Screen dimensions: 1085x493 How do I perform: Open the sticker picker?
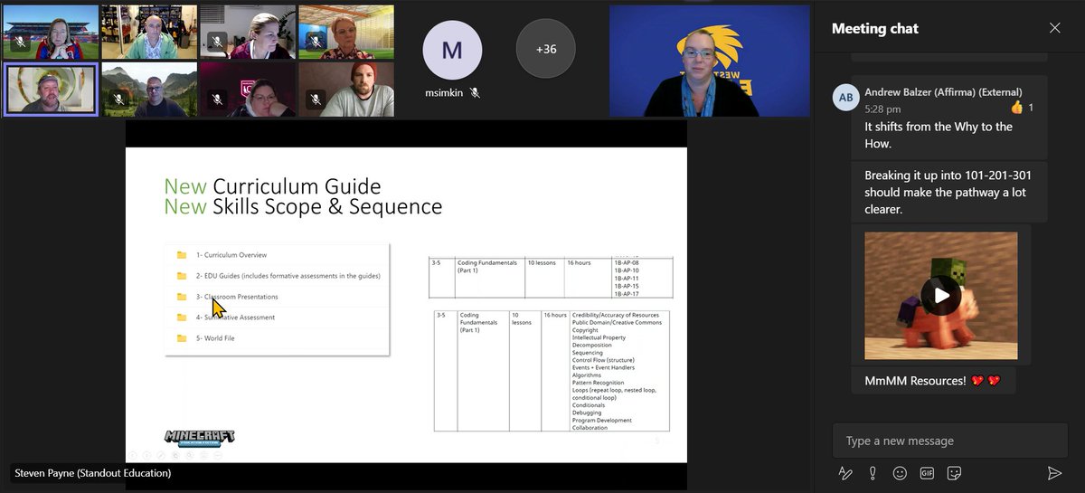954,473
